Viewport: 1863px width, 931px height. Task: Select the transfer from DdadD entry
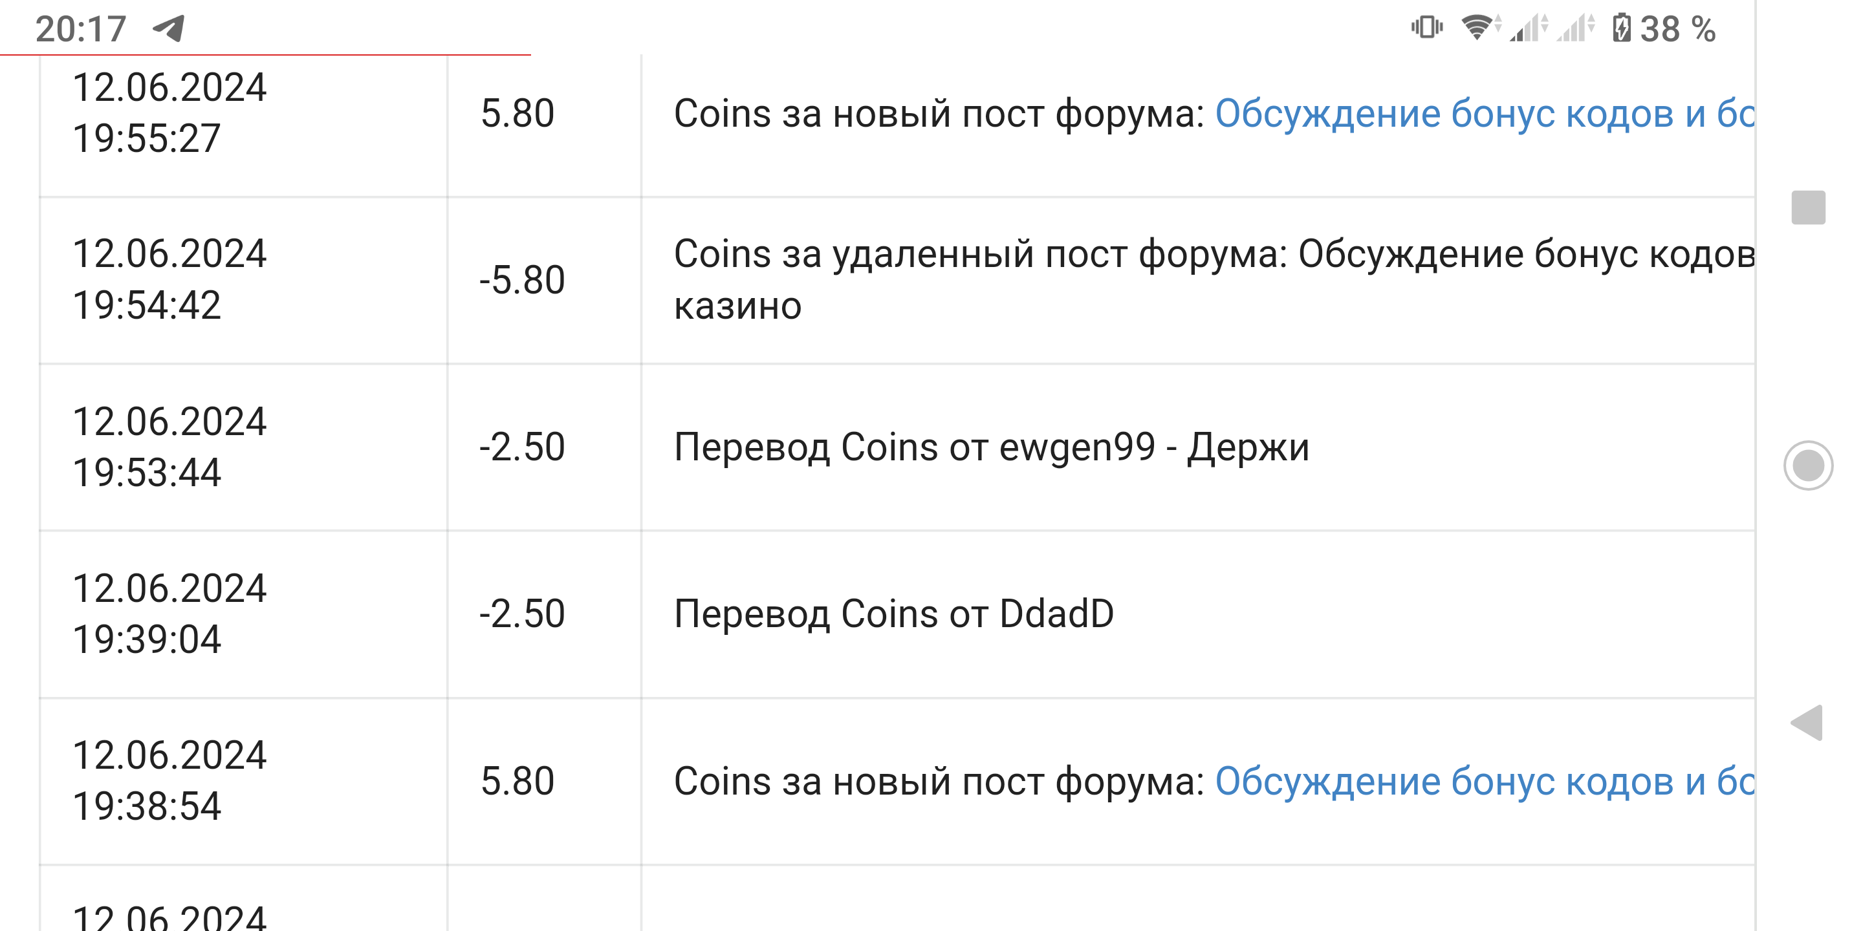pyautogui.click(x=893, y=614)
